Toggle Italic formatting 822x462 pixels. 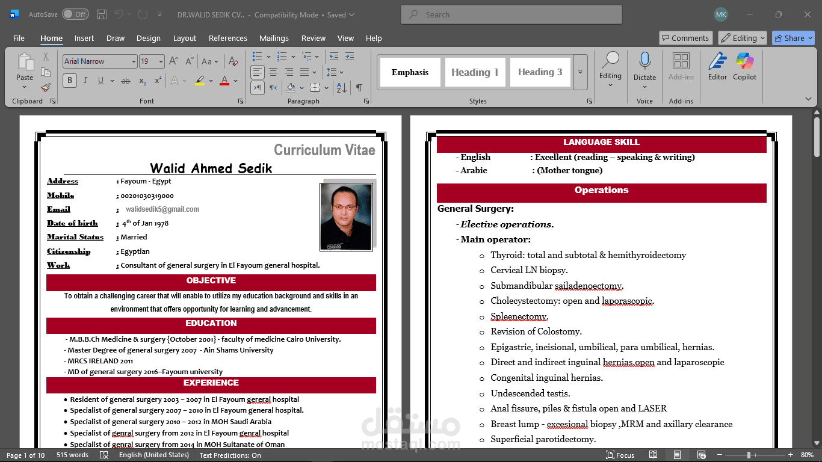click(x=85, y=81)
